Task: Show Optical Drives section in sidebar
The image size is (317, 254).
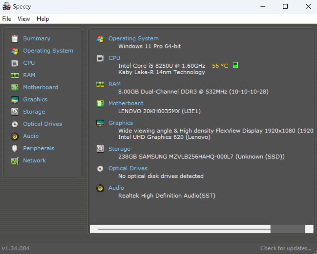Action: coord(43,124)
